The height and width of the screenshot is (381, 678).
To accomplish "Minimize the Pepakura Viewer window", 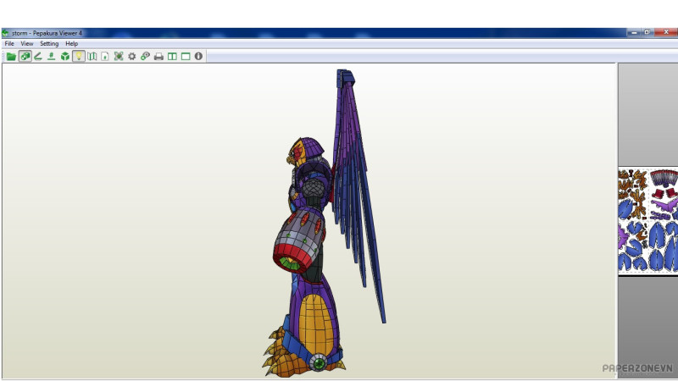I will point(634,32).
